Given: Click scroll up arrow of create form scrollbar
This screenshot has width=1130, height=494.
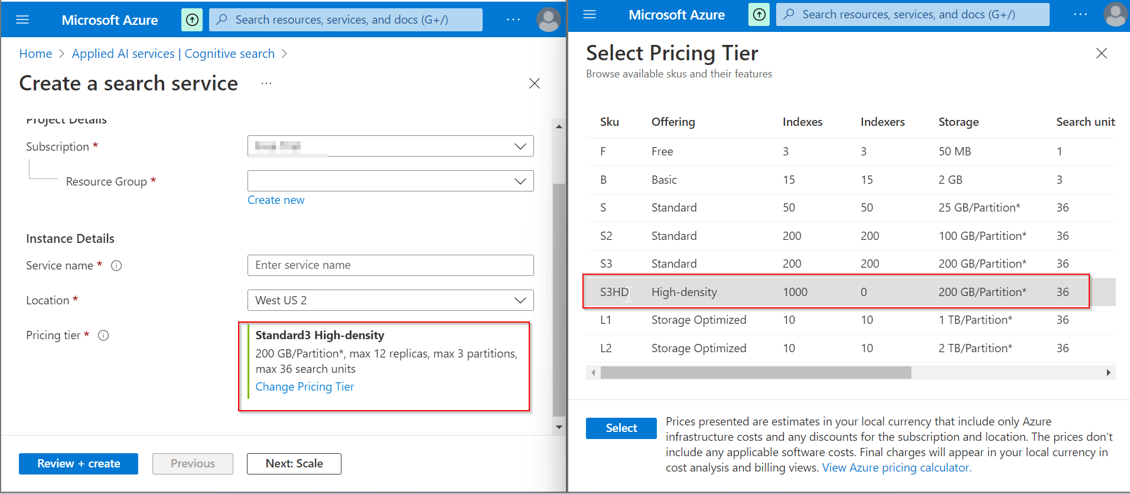Looking at the screenshot, I should (x=559, y=126).
